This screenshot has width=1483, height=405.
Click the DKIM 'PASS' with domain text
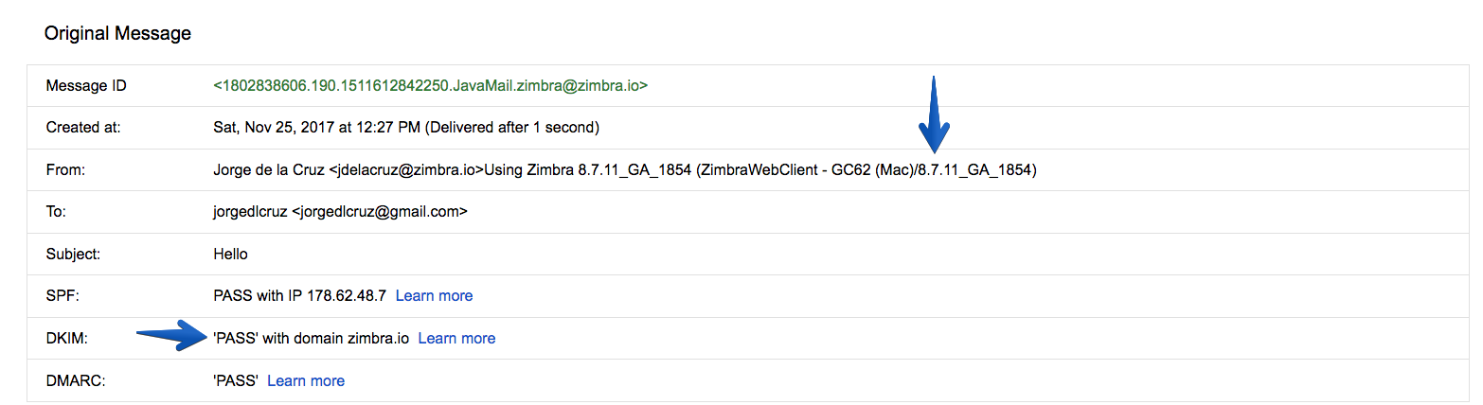312,338
